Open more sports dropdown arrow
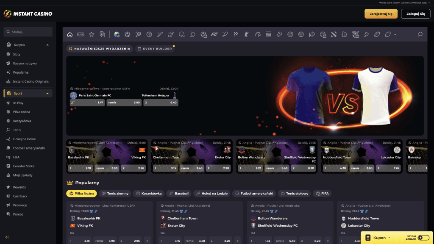 (395, 35)
